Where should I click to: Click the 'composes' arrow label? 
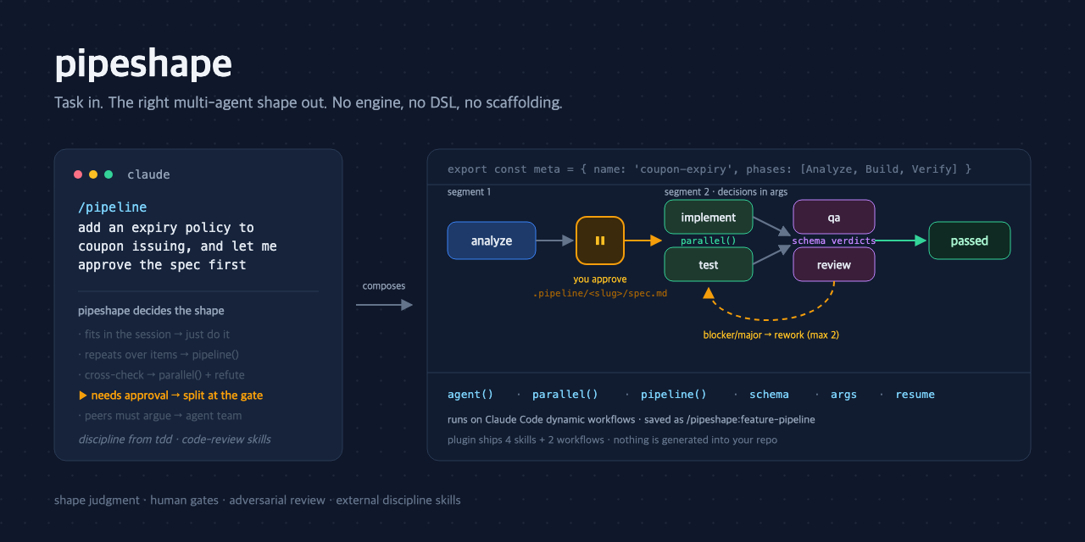click(384, 285)
